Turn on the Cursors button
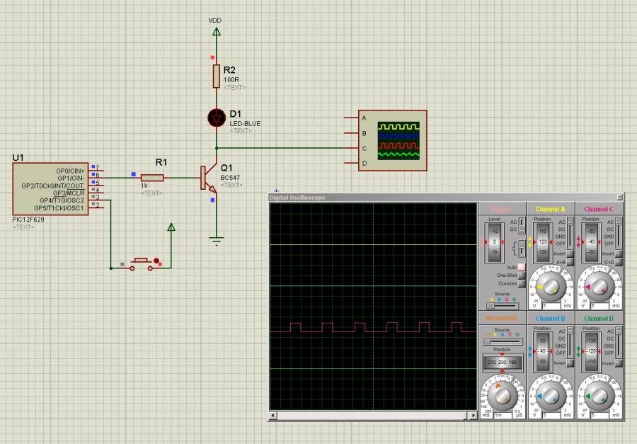The height and width of the screenshot is (444, 637). coord(522,283)
